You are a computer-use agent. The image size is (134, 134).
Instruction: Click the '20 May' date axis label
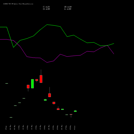(x=49, y=127)
